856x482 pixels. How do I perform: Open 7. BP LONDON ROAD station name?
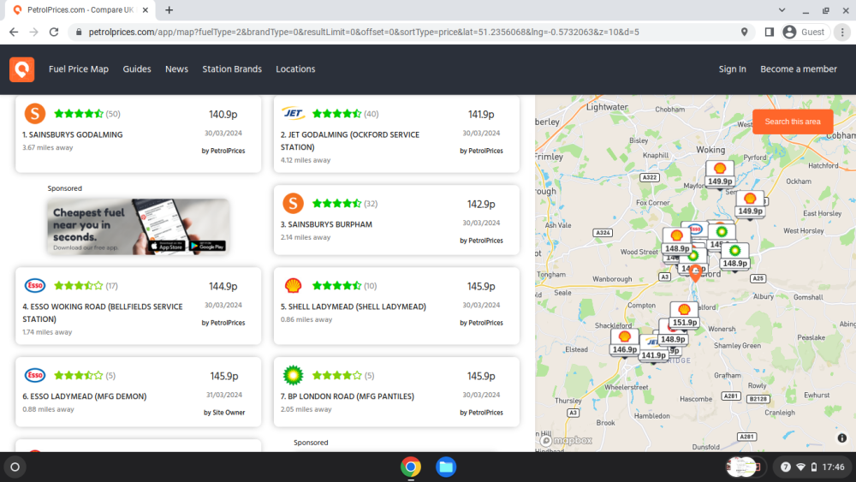pos(348,396)
